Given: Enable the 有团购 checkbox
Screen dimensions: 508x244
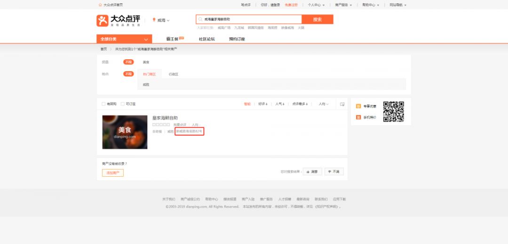Looking at the screenshot, I should click(103, 104).
